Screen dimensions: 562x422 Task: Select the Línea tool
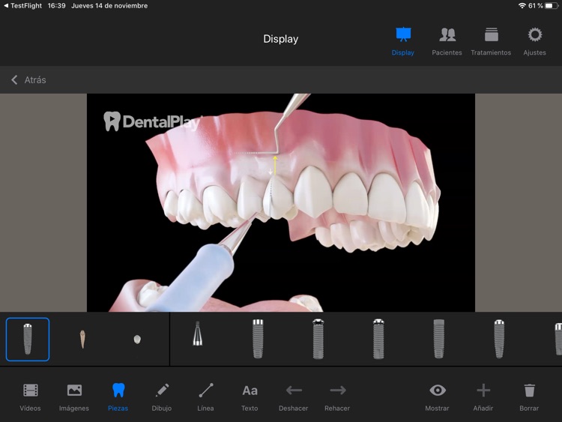pyautogui.click(x=206, y=397)
